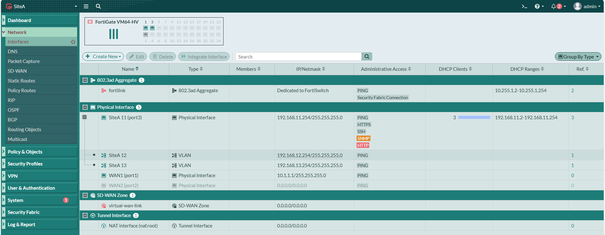Viewport: 605px width, 235px height.
Task: Click port 3 on the faceplate
Action: (x=152, y=28)
